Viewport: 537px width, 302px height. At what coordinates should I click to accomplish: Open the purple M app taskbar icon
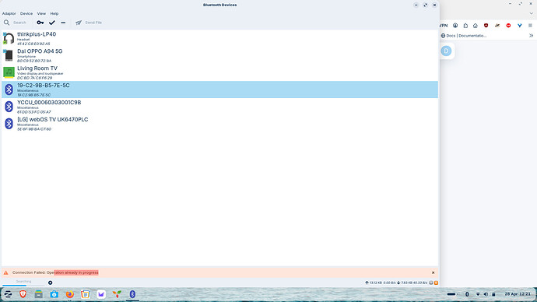pos(101,294)
